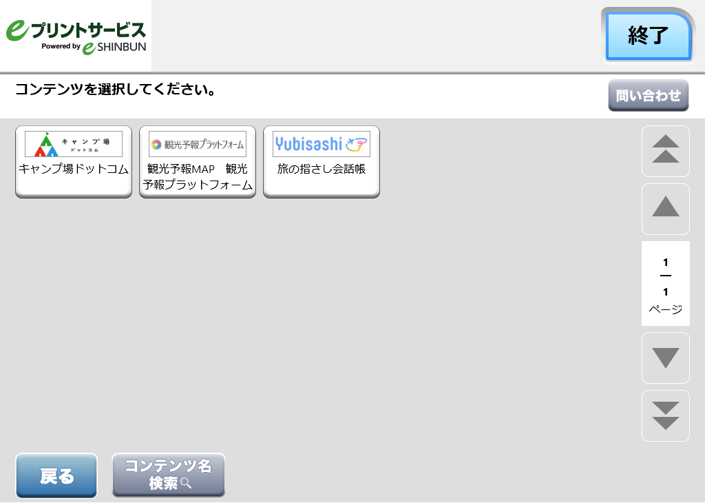Select 観光予報MAP 観光予報プラットフォーム tile
Image resolution: width=705 pixels, height=503 pixels.
point(198,161)
